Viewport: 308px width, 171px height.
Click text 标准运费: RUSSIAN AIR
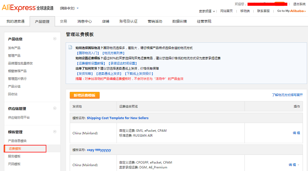tap(136, 136)
